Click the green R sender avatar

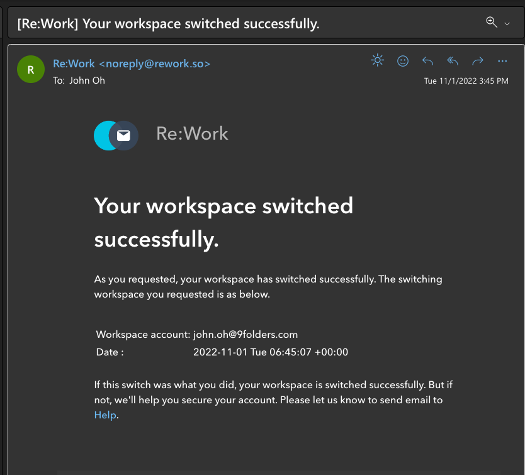31,69
